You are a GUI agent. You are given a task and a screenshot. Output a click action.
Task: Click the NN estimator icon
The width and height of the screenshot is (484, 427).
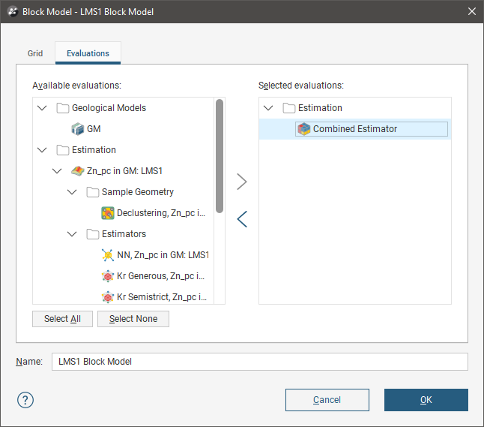(x=107, y=255)
